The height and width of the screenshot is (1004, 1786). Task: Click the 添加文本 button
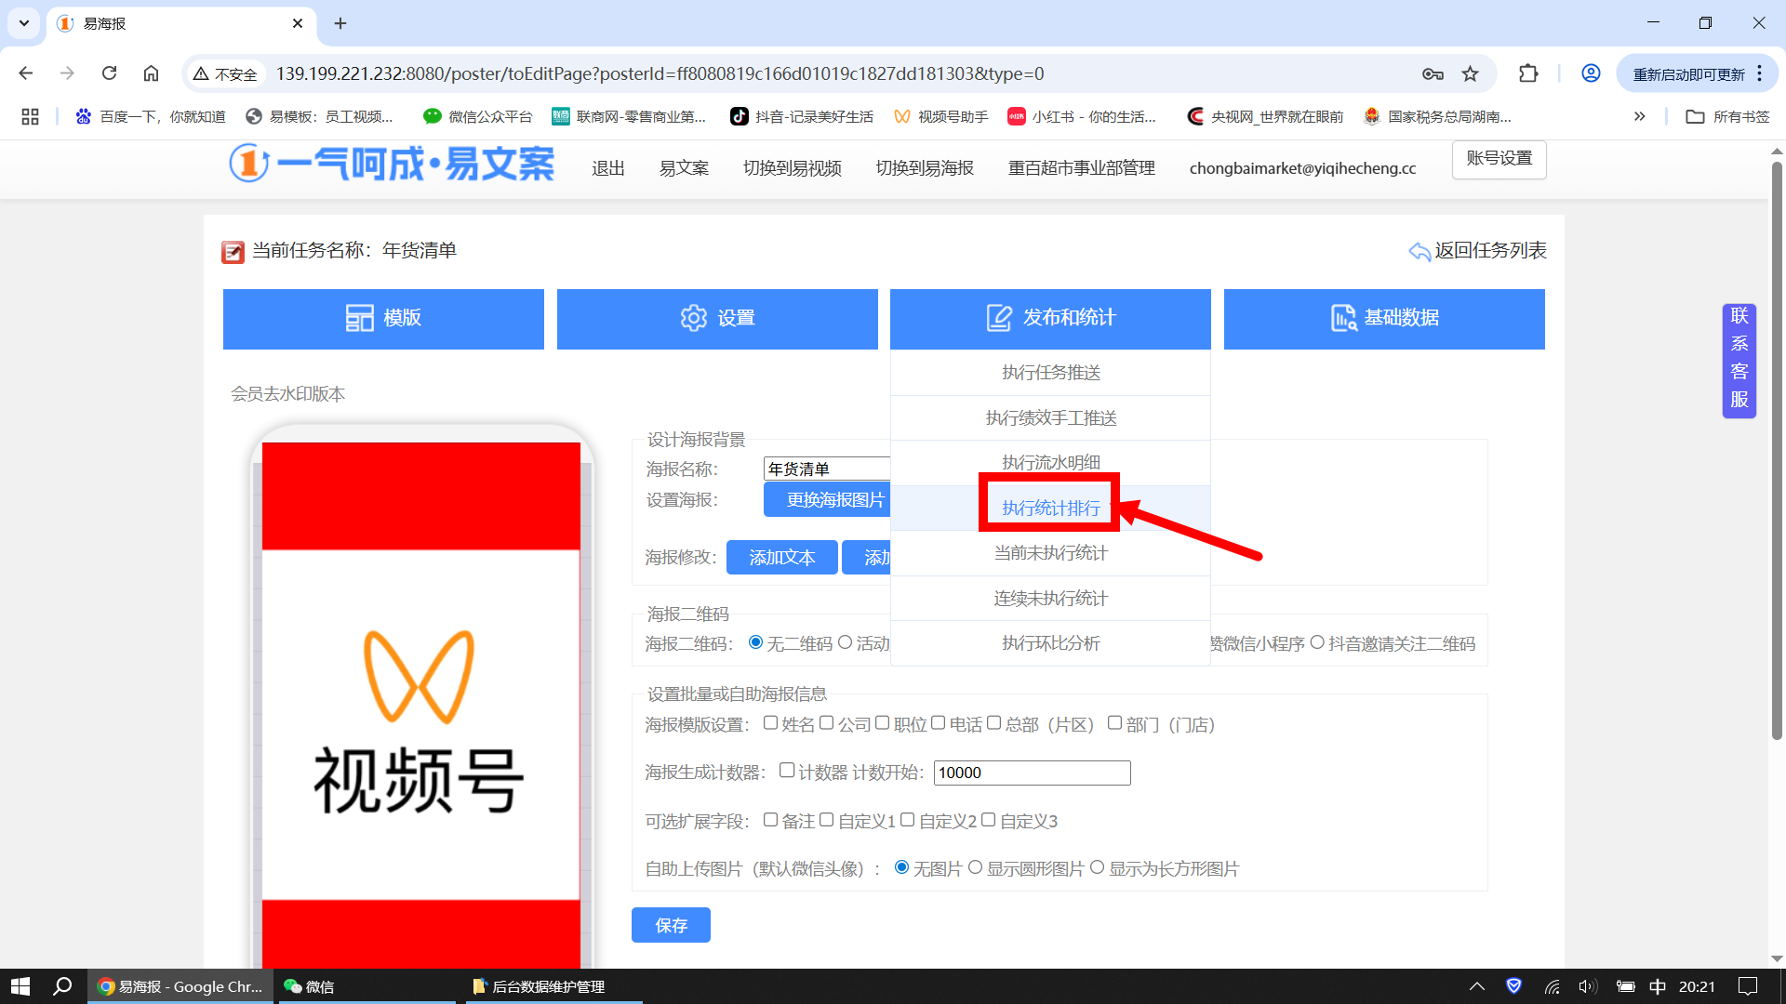781,558
